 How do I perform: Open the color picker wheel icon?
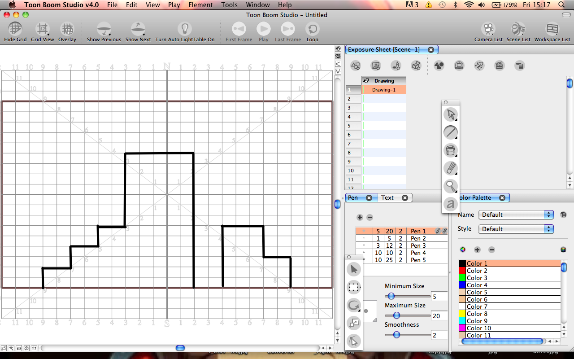(463, 250)
